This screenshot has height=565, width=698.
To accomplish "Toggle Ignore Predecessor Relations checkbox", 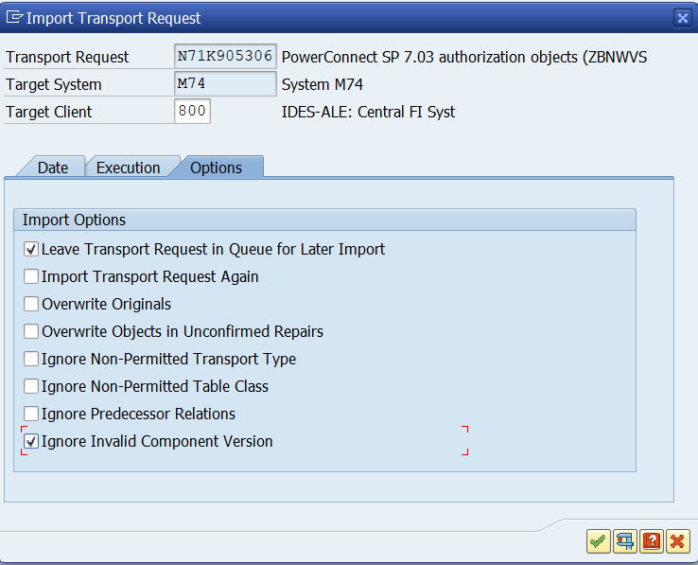I will click(32, 415).
